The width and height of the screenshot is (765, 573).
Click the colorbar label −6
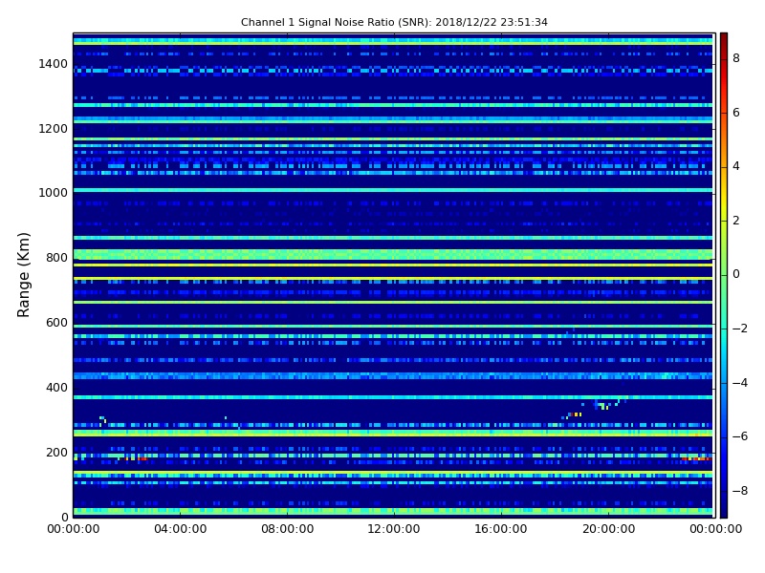pos(740,436)
